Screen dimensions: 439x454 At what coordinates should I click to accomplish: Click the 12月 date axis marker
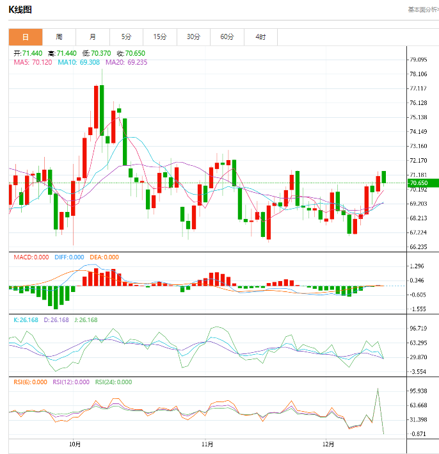coord(328,443)
